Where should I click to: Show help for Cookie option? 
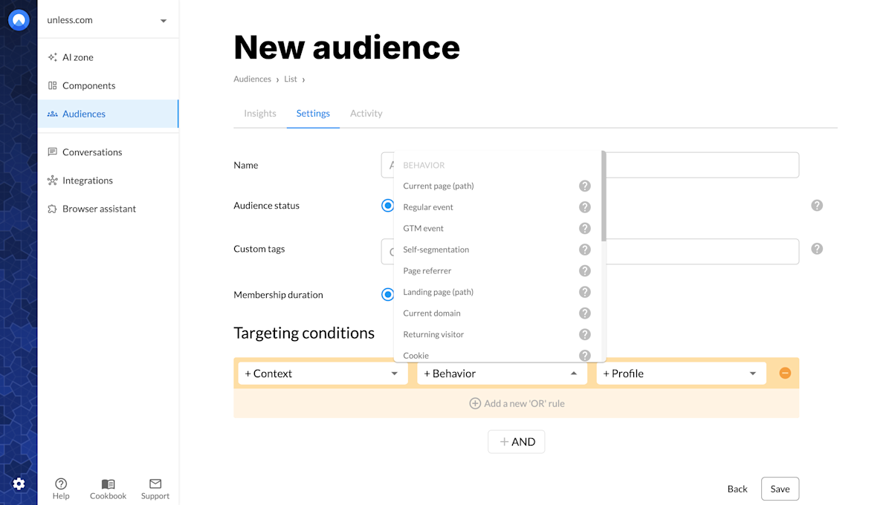pyautogui.click(x=585, y=356)
